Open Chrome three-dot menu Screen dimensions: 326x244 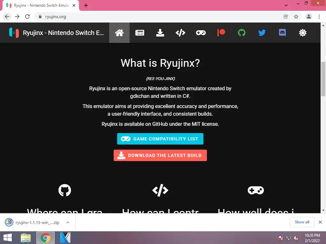(319, 17)
